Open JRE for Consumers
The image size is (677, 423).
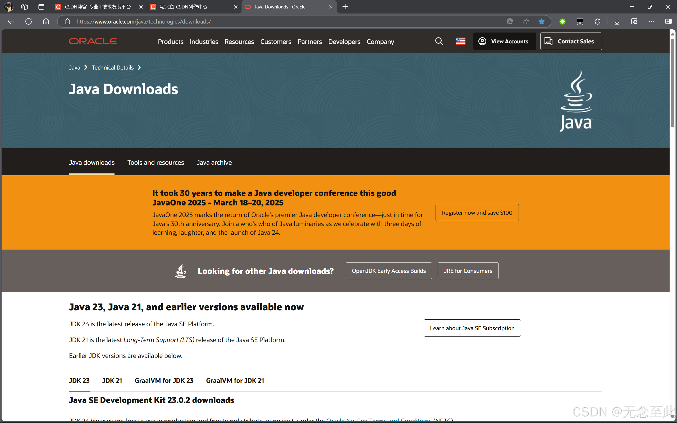tap(468, 271)
